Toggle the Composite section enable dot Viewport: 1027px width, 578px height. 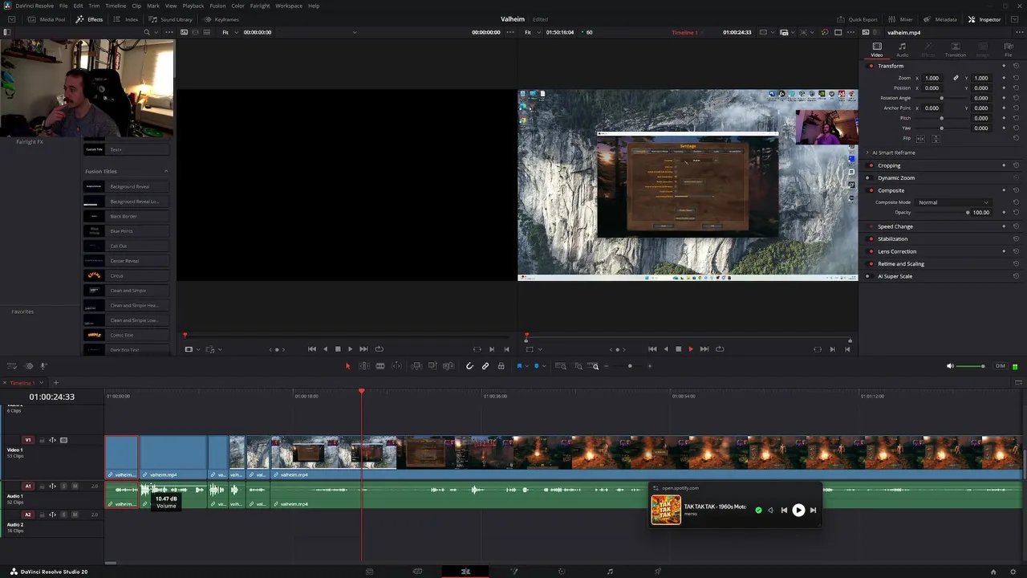871,190
